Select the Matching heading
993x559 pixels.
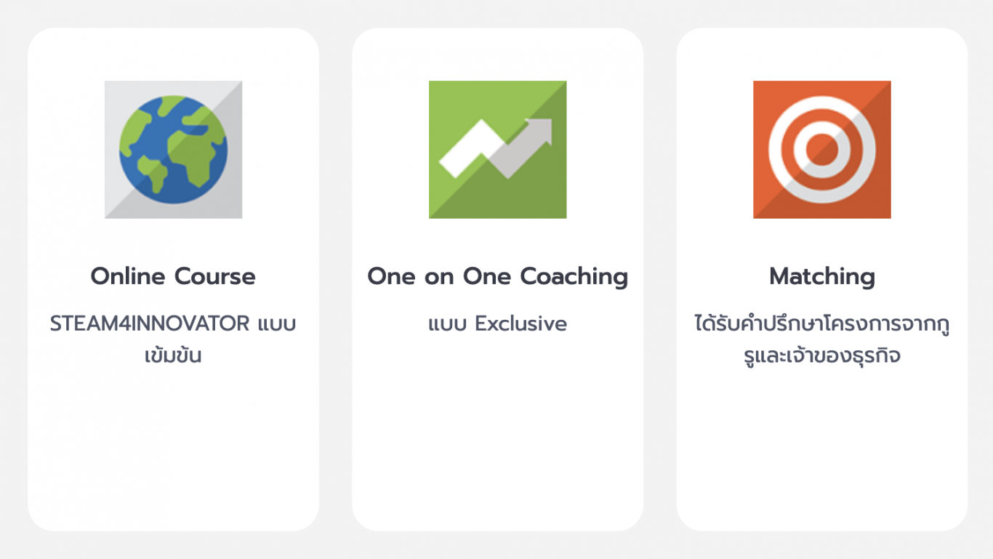pyautogui.click(x=821, y=276)
